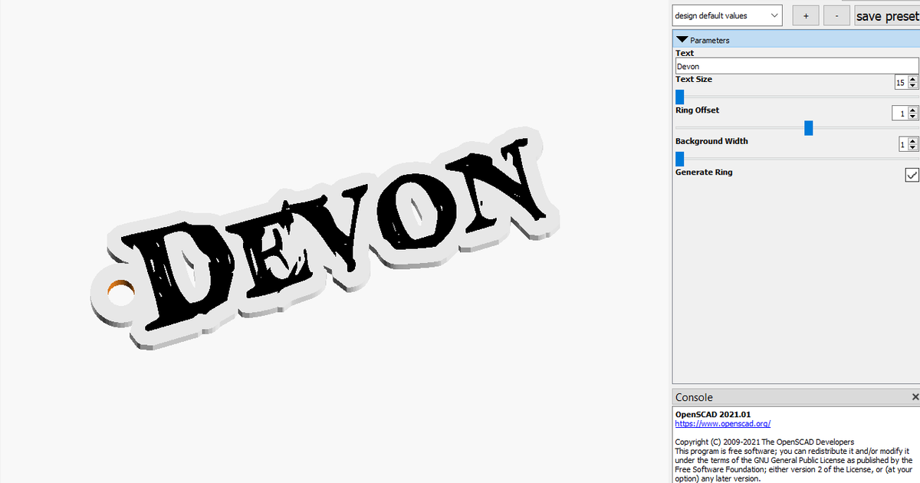Decrease Ring Offset using its down arrow
This screenshot has width=920, height=483.
point(914,116)
